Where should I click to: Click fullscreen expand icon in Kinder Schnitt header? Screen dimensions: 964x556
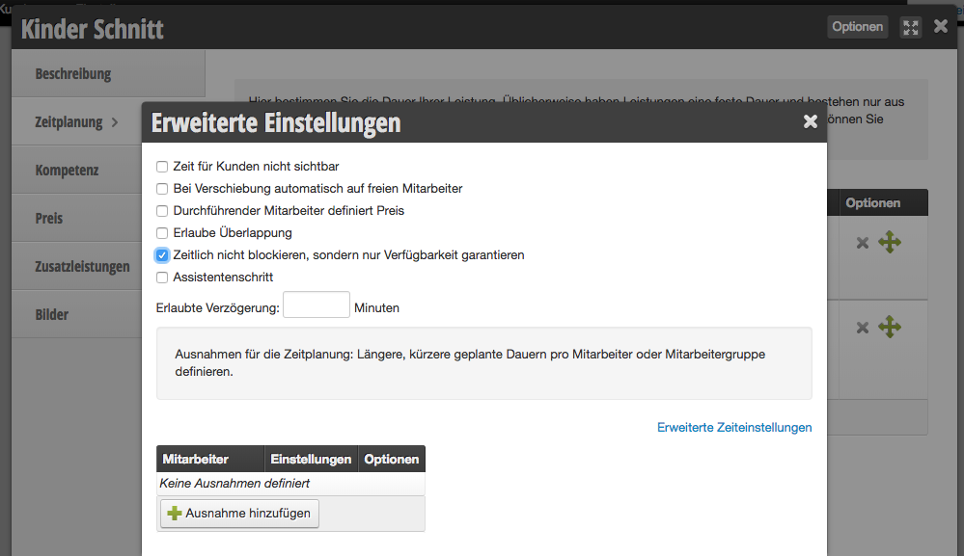click(x=911, y=27)
